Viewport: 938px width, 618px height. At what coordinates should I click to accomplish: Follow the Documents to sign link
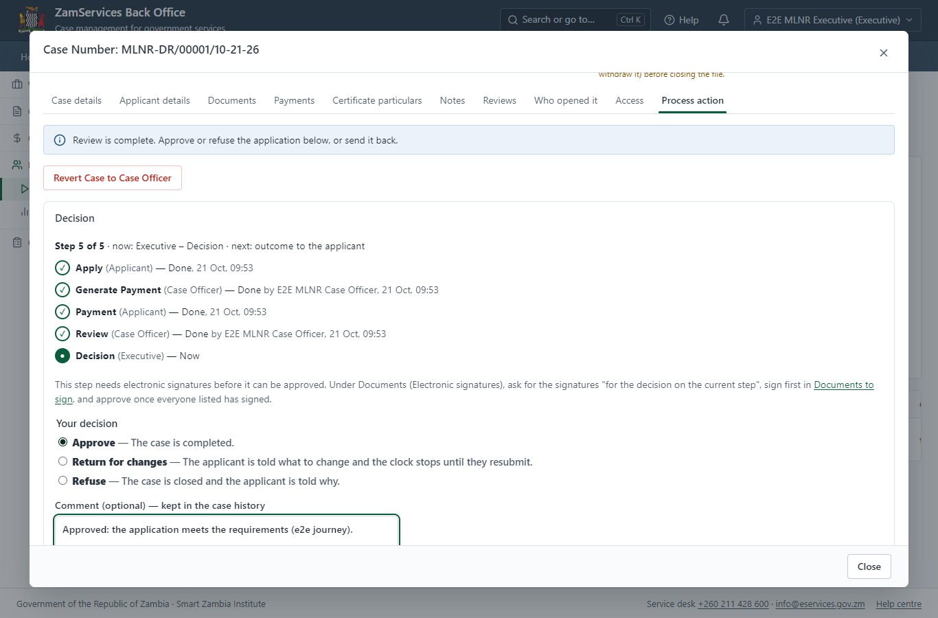[x=844, y=385]
